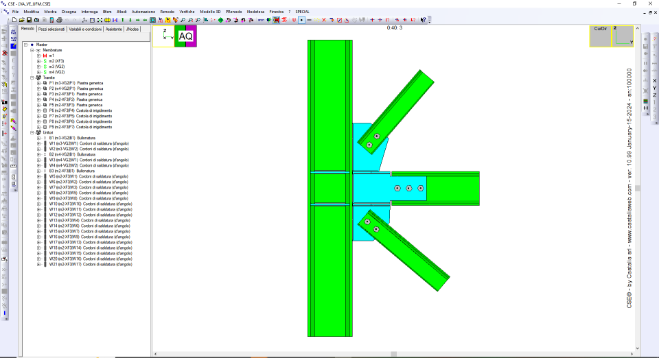Expand the m1 member node
The image size is (659, 358).
click(38, 56)
